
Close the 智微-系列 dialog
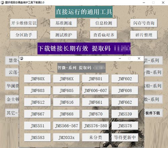(139, 58)
